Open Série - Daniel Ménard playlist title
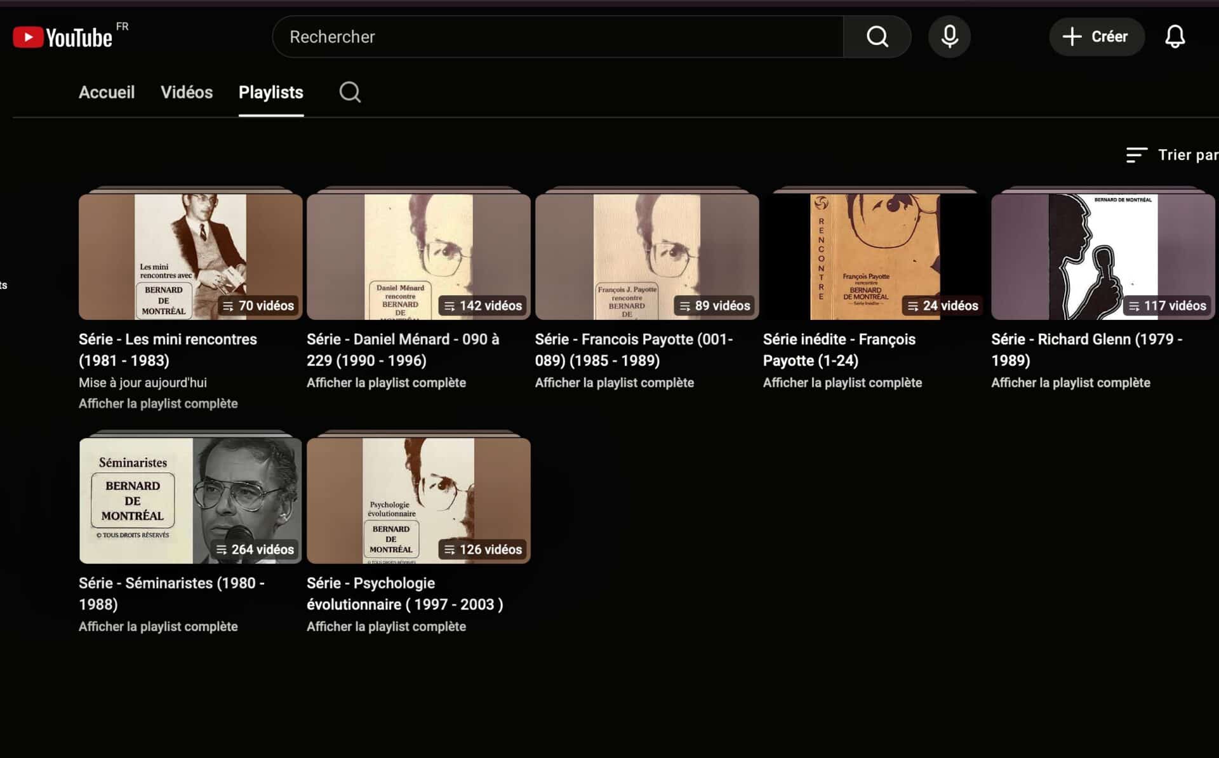The width and height of the screenshot is (1219, 758). point(403,350)
